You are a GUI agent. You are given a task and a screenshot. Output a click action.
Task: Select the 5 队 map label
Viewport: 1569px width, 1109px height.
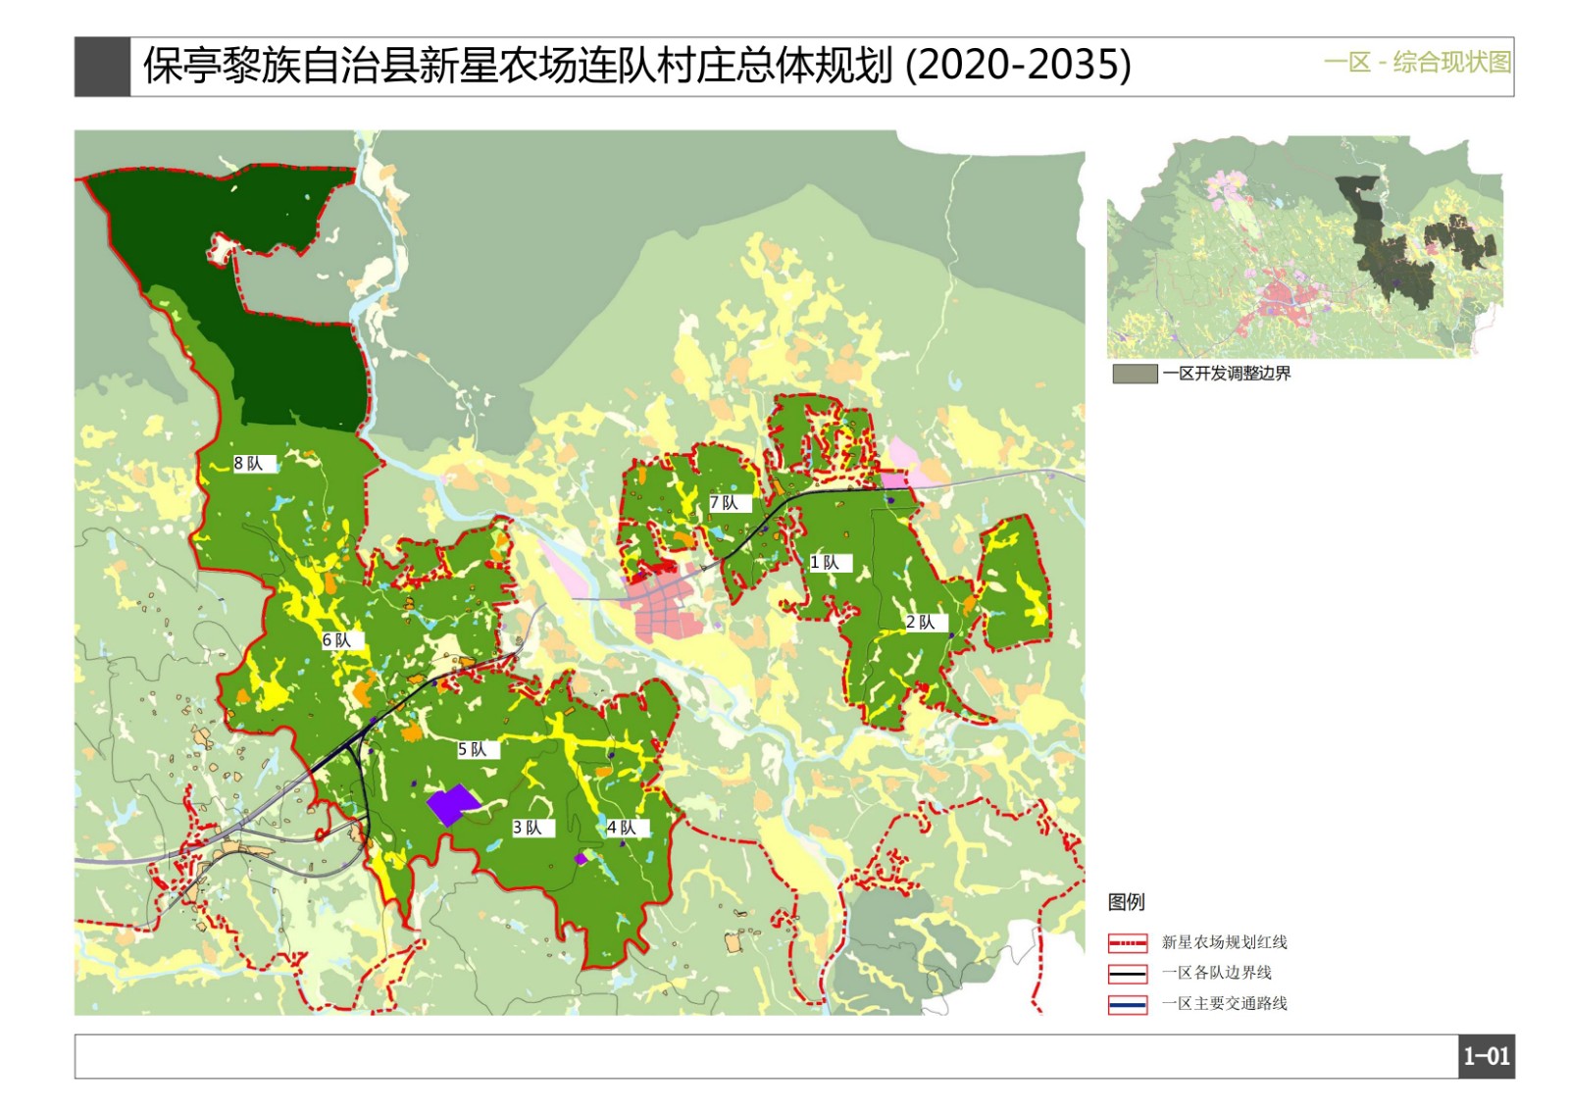click(x=478, y=749)
